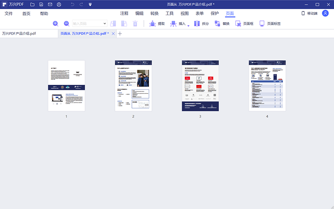Click the 移动端 (mobile) button
This screenshot has height=209, width=334.
[309, 13]
